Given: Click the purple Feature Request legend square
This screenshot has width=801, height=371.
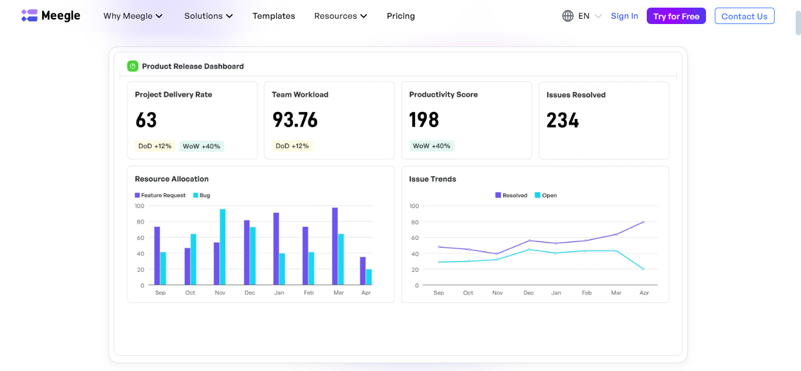Looking at the screenshot, I should 137,195.
